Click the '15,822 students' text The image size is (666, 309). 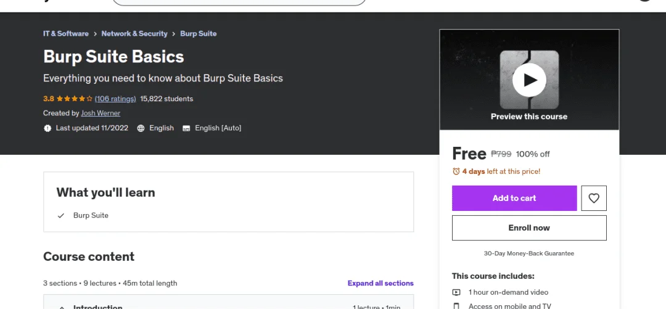pyautogui.click(x=166, y=99)
